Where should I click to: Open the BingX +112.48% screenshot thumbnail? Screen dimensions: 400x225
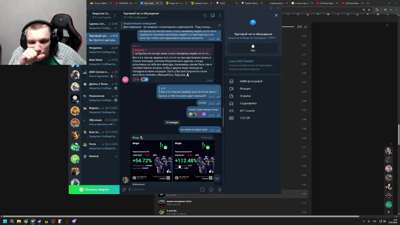click(x=194, y=161)
